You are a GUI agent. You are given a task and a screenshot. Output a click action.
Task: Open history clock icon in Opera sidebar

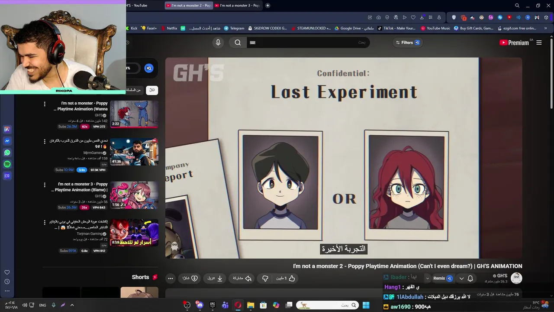[x=7, y=282]
